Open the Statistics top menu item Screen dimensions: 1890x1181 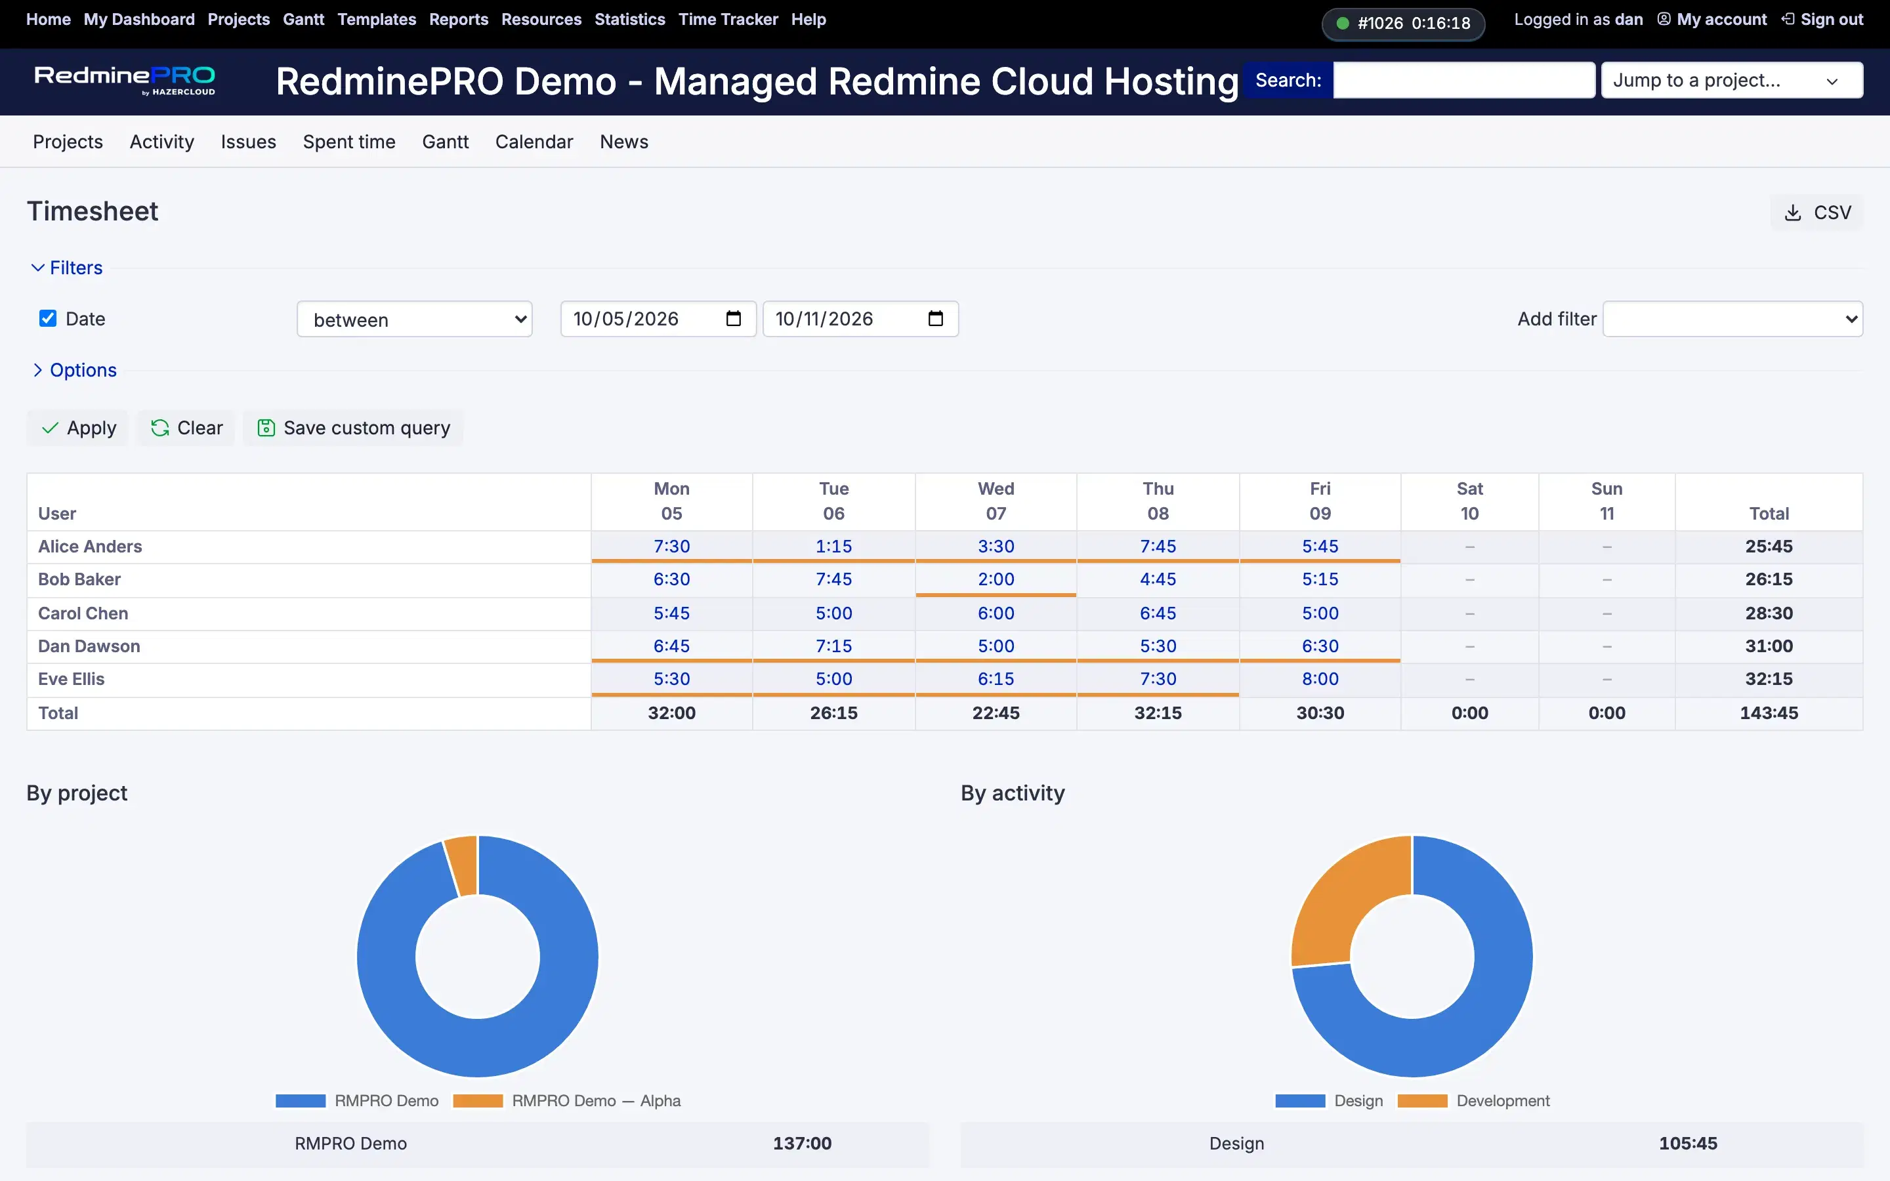point(629,19)
